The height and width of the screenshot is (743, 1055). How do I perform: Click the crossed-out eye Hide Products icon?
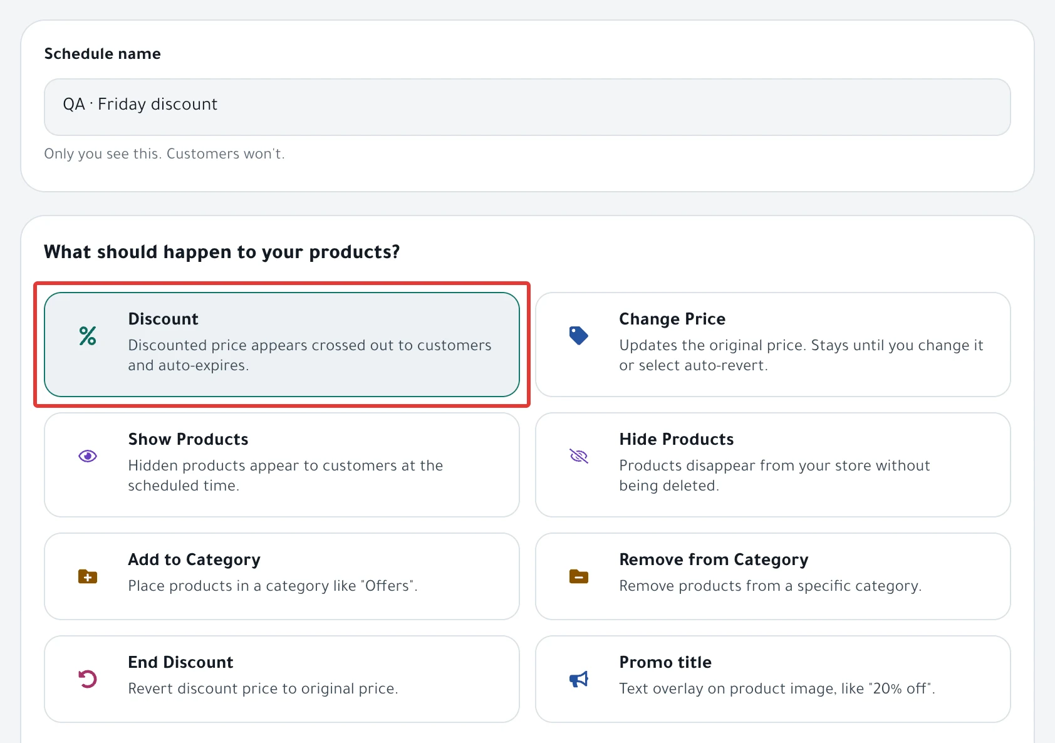(x=579, y=456)
